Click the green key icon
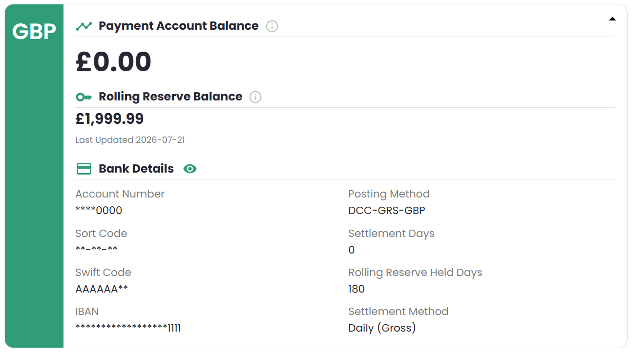 coord(84,97)
